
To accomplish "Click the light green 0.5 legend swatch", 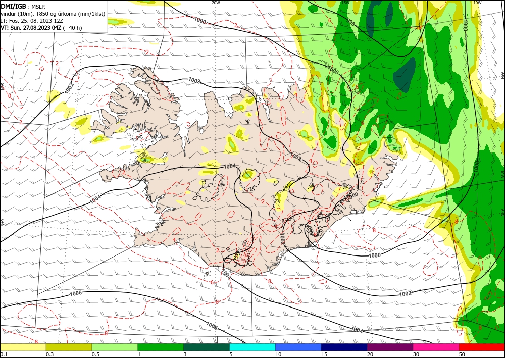I will (115, 347).
